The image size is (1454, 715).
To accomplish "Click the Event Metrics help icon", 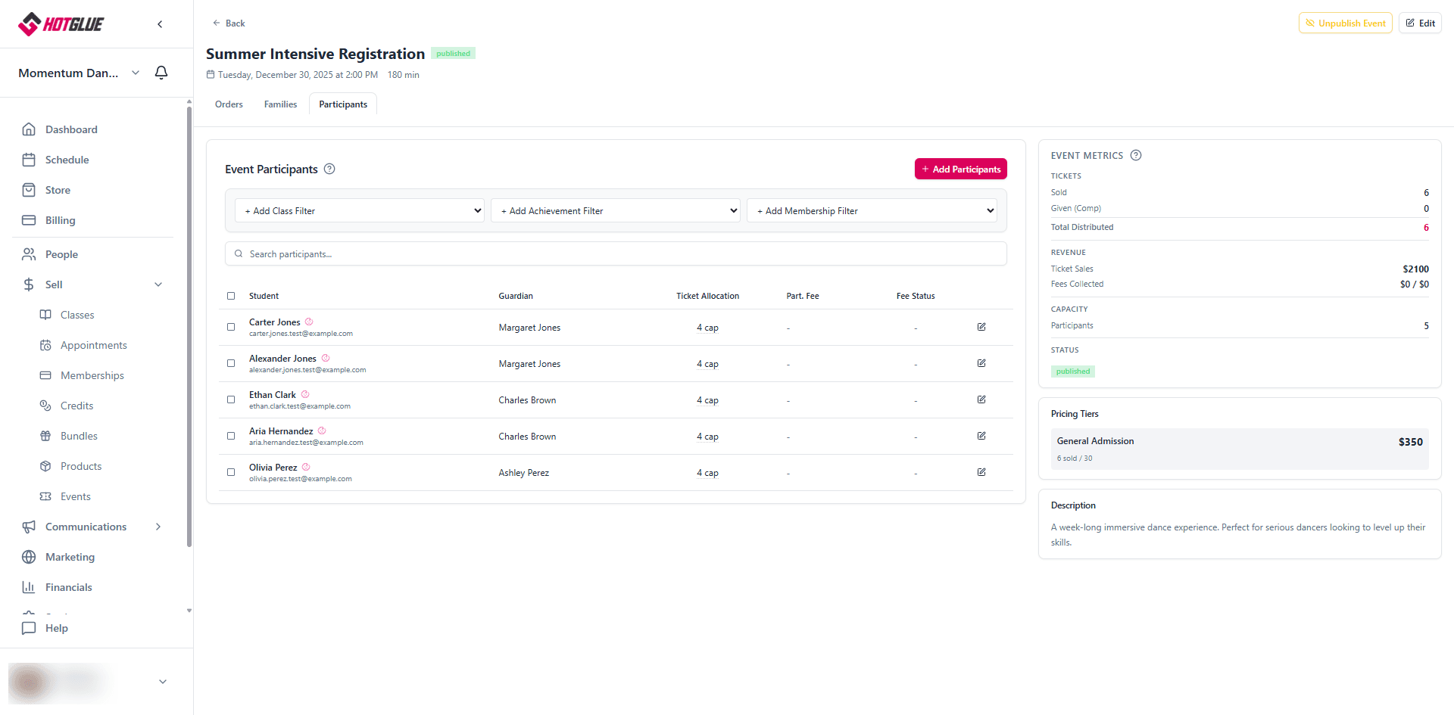I will 1136,155.
